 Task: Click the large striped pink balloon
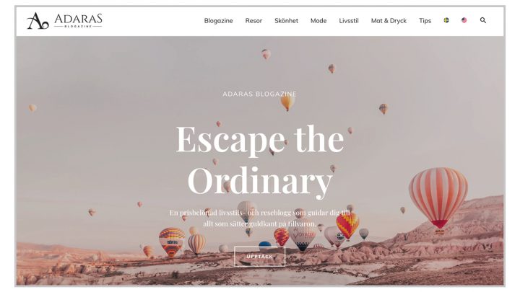pos(438,199)
